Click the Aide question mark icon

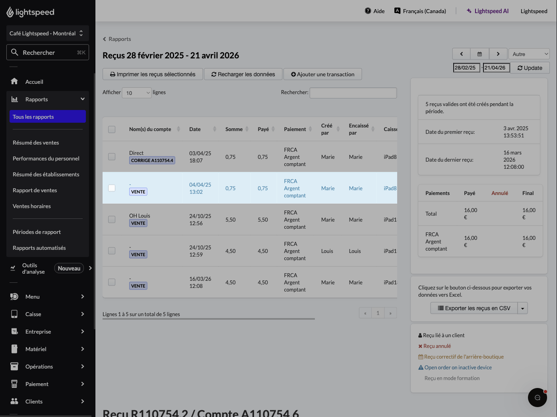click(368, 11)
